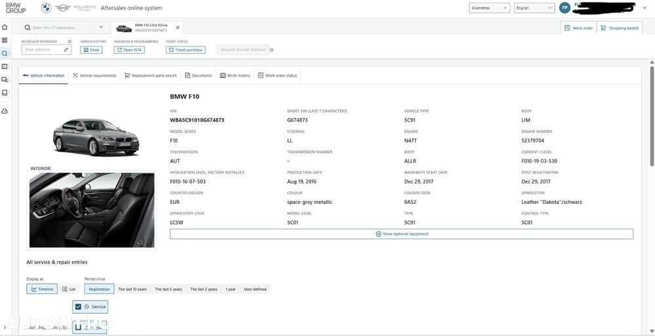Click the pencil edit icon in reference field
Viewport: 655px width, 336px height.
point(66,50)
